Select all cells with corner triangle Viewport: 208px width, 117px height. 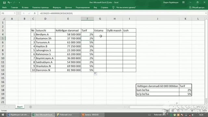[4, 19]
